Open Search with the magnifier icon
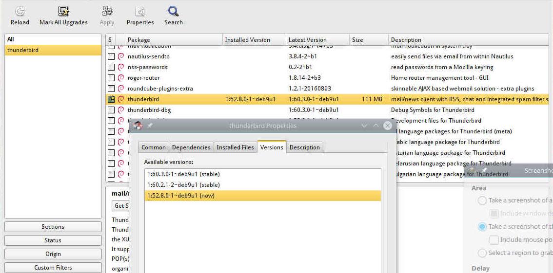 173,11
